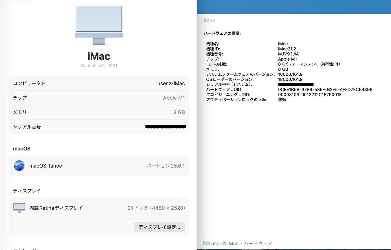391x250 pixels.
Task: Select user の iMac in the path bar
Action: (225, 244)
